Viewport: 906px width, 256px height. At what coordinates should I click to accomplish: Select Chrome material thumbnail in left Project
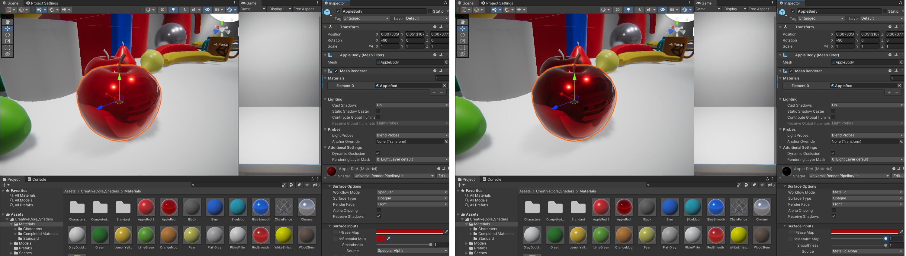(307, 210)
